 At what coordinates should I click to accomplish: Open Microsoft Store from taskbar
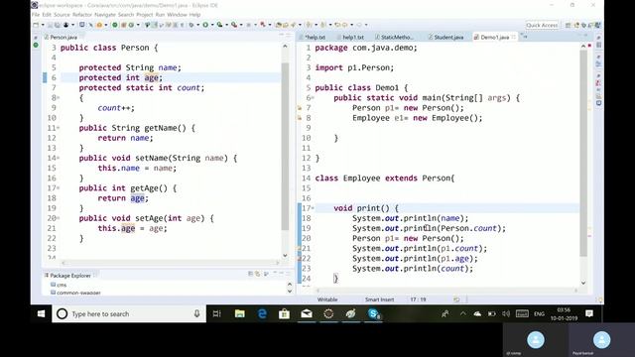pos(285,313)
